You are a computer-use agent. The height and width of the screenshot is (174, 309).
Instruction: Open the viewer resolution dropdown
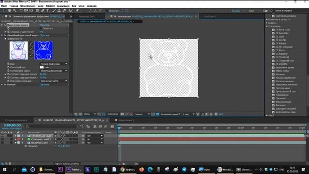(x=142, y=114)
